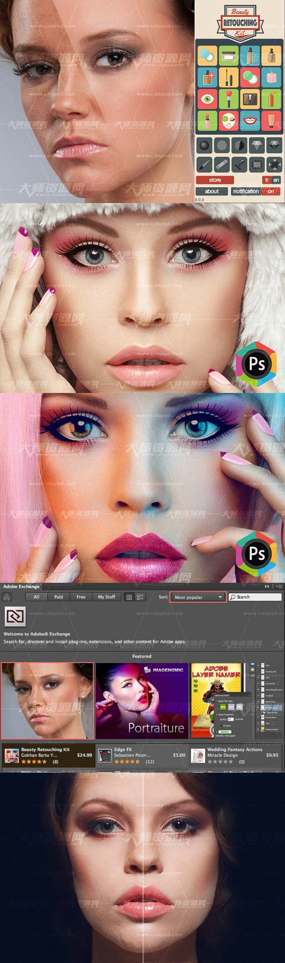Open the about button

pyautogui.click(x=212, y=191)
